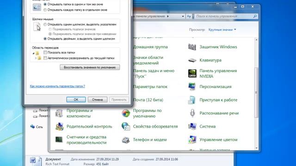296x166 pixels.
Task: Click the second Локал local disk icon
Action: tap(35, 116)
